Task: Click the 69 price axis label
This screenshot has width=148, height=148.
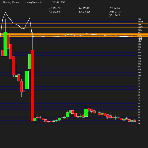Action: point(139,95)
